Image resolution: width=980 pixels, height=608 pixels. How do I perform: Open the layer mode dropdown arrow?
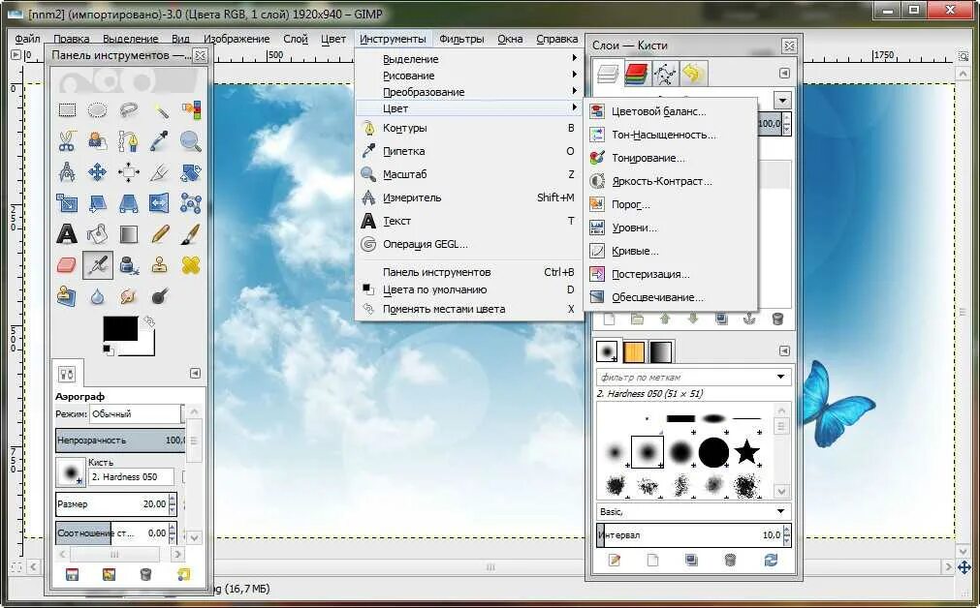click(x=782, y=100)
